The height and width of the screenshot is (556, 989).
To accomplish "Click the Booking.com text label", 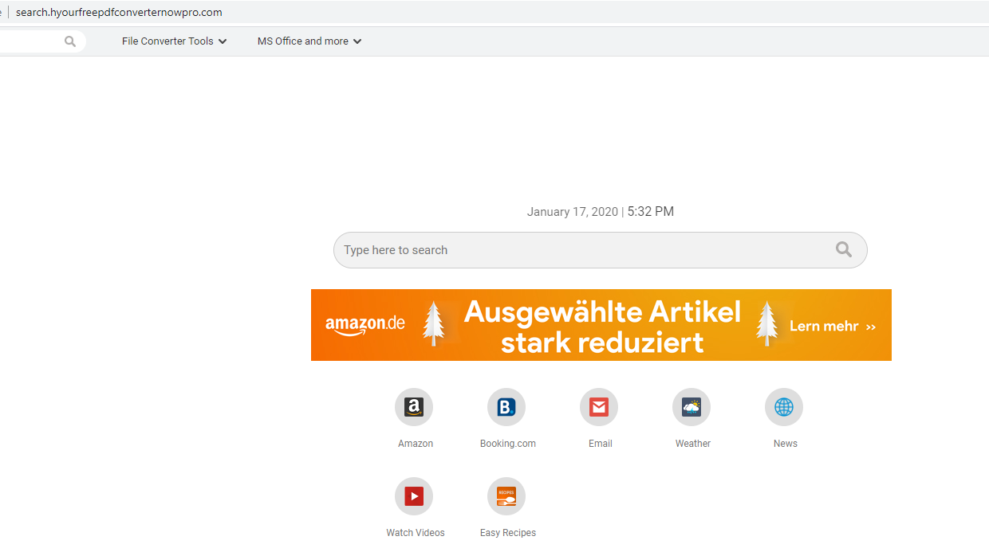I will coord(508,444).
